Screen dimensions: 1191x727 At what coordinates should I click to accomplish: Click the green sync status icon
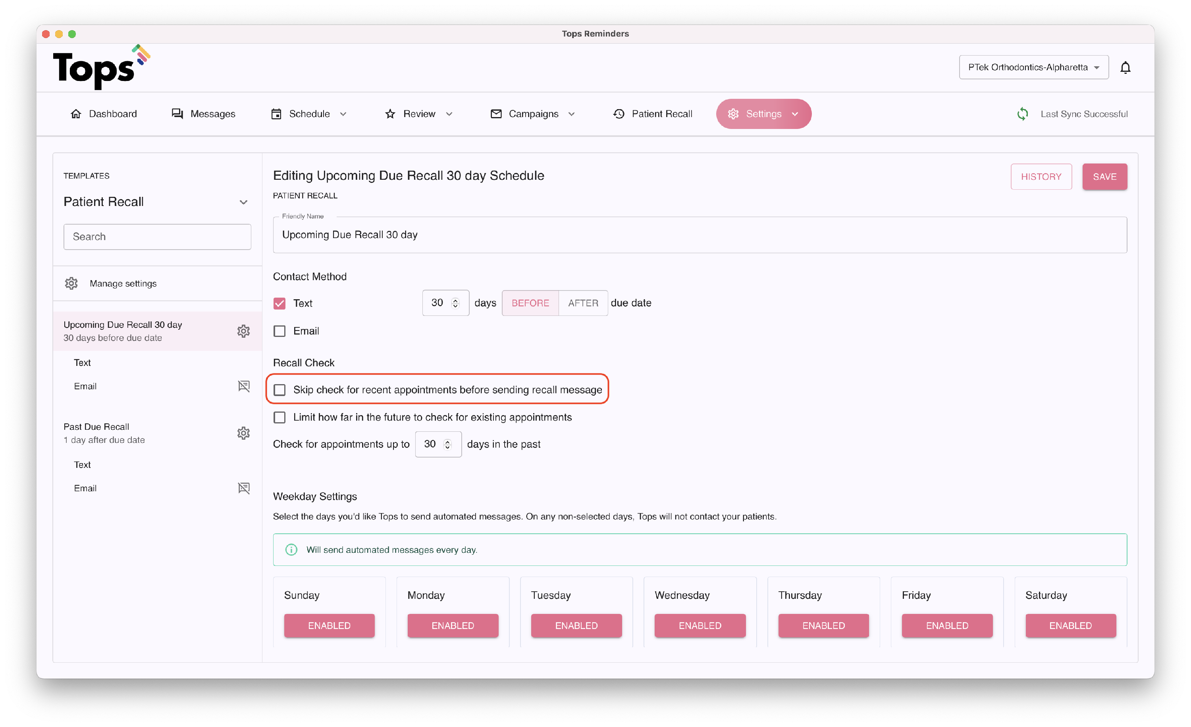1022,114
